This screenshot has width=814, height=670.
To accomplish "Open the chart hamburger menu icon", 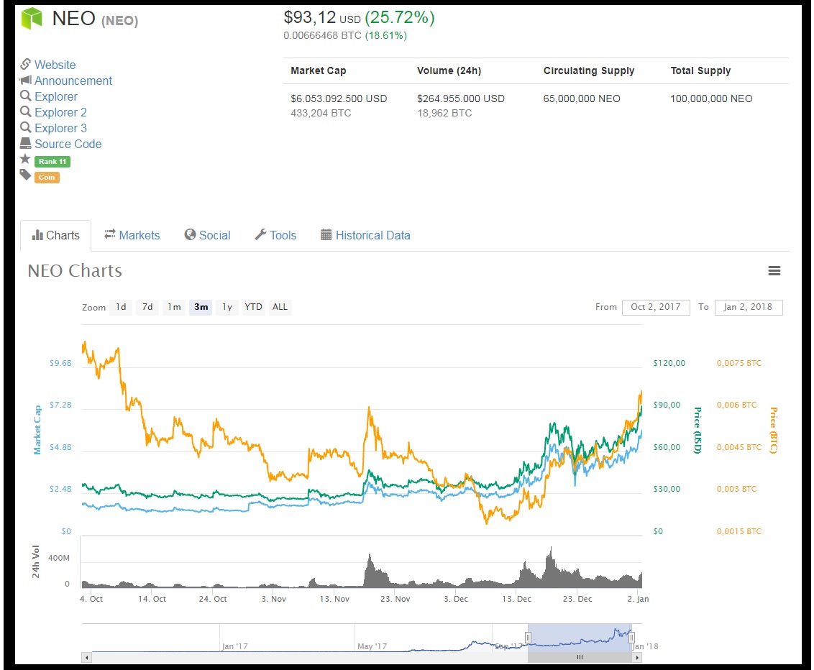I will pyautogui.click(x=774, y=270).
